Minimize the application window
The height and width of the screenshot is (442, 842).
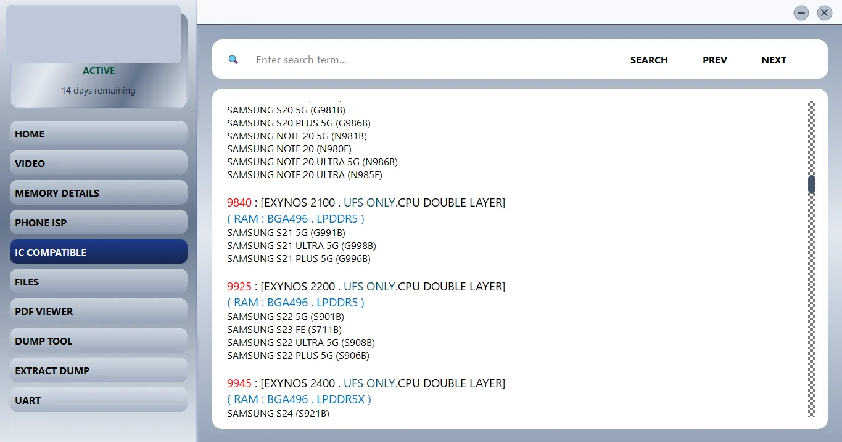(x=801, y=12)
